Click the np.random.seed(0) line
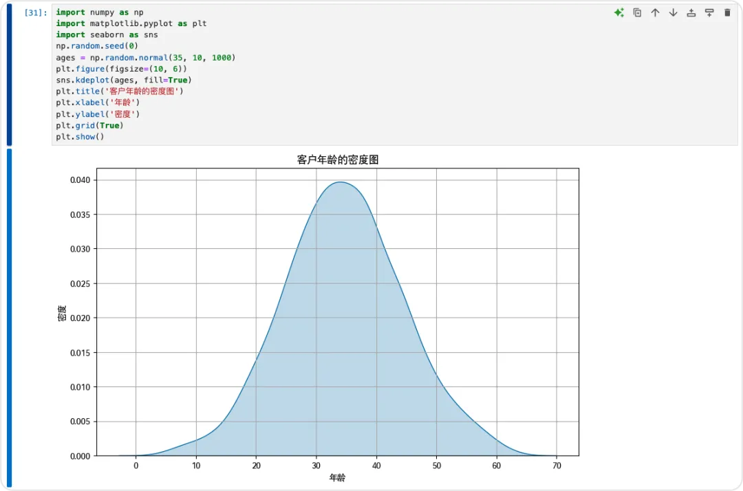743x491 pixels. 97,46
